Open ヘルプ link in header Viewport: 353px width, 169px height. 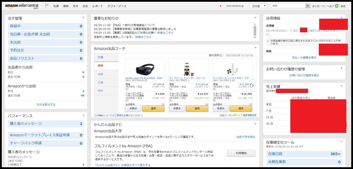point(330,6)
